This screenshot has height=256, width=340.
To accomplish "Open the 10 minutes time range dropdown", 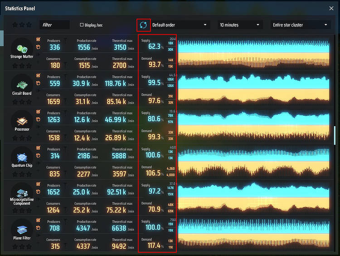I will point(240,25).
